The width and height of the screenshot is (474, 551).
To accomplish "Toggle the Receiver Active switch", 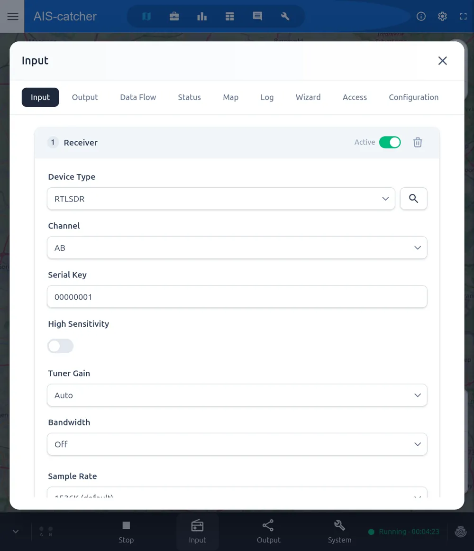I will 390,142.
